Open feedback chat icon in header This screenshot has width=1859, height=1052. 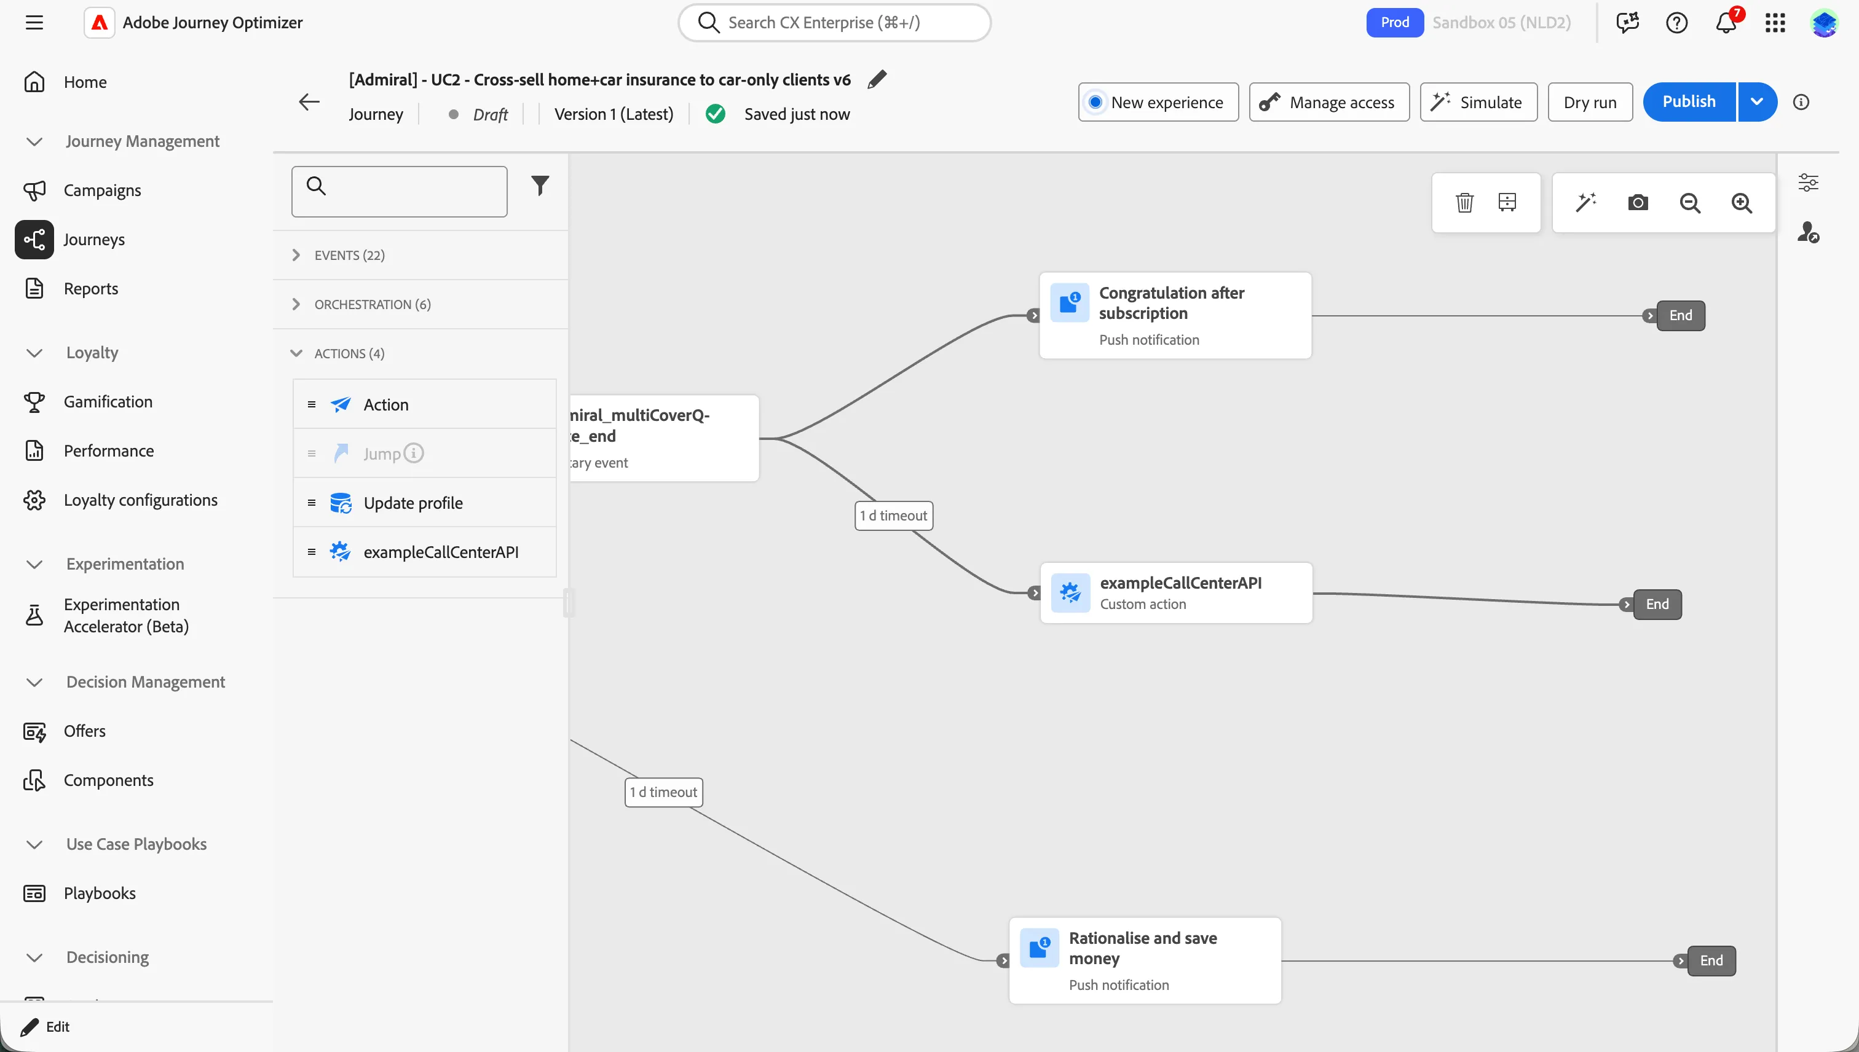1627,22
